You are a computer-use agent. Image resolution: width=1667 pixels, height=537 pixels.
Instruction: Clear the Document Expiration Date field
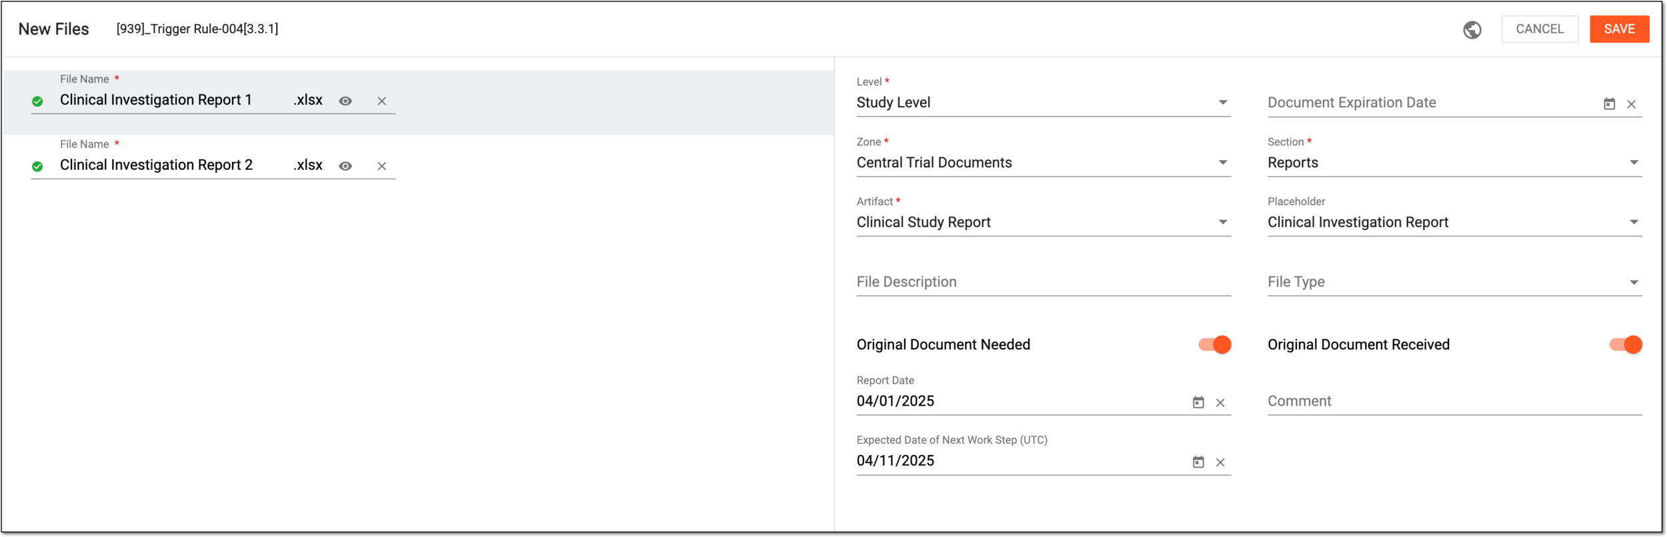pos(1632,104)
